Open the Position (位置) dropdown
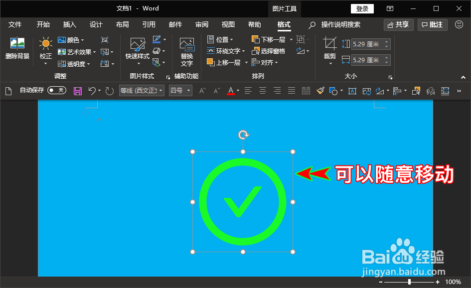 tap(220, 40)
